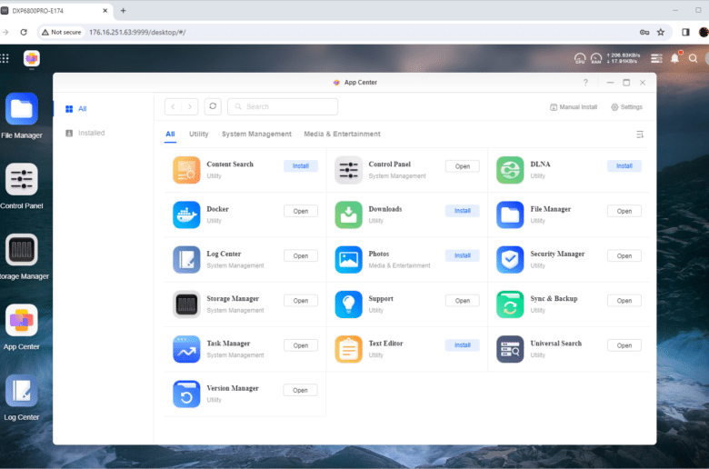Click App Center icon in top taskbar

32,58
